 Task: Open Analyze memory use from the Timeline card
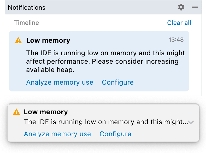point(60,82)
